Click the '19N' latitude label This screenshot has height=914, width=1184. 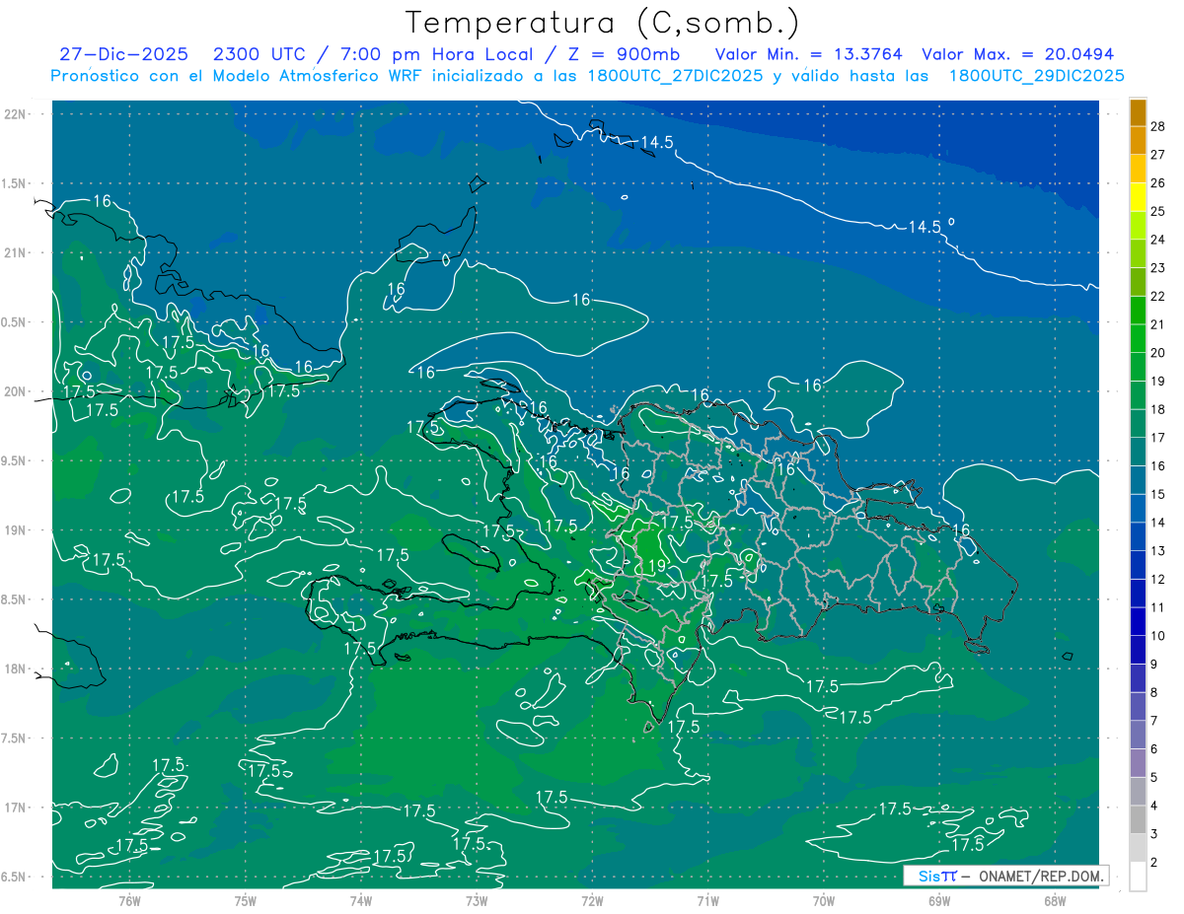[14, 530]
